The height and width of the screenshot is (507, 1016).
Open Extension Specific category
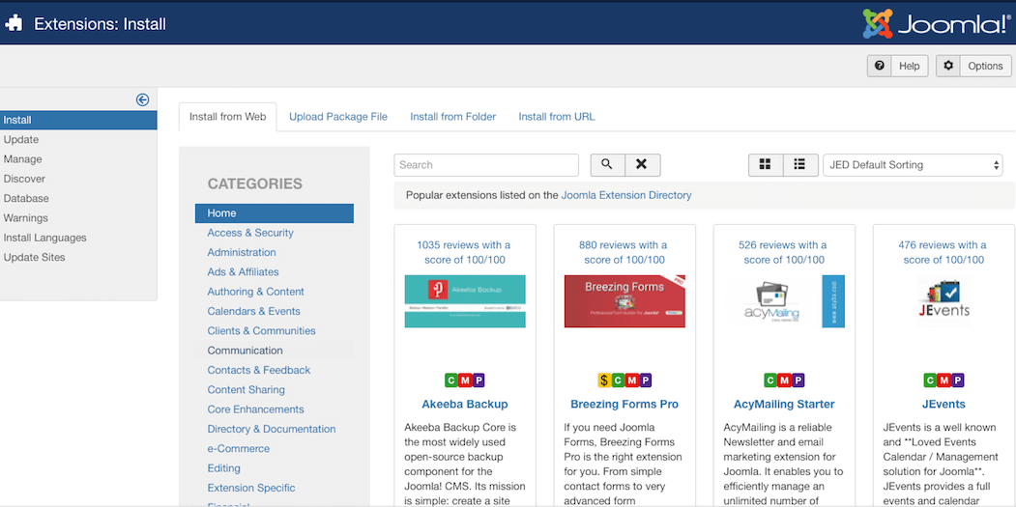pos(251,488)
